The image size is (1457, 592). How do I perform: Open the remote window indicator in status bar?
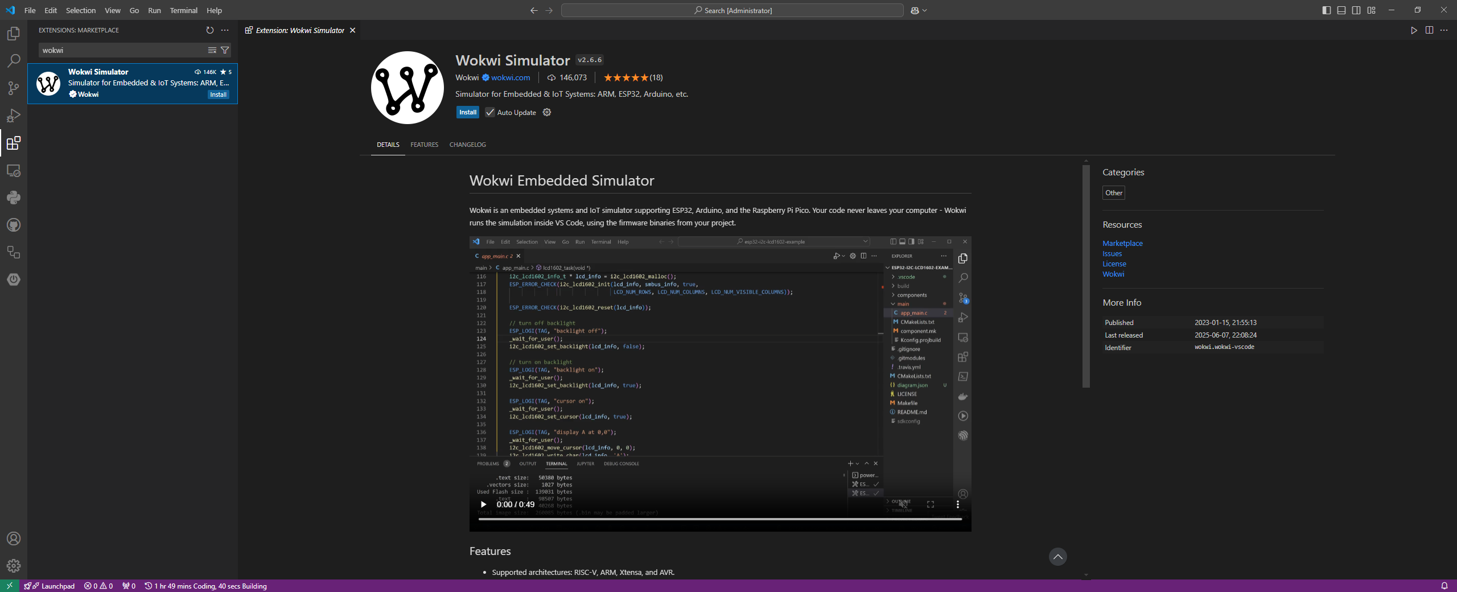10,586
